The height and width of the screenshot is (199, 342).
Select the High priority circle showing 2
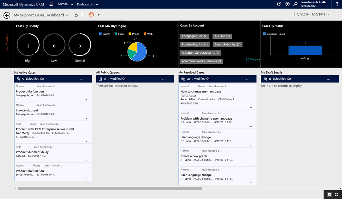(28, 45)
